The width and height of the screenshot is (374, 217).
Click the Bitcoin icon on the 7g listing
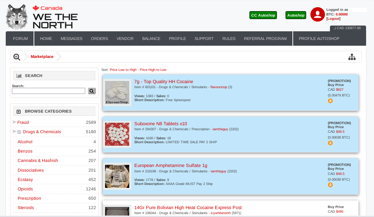330,101
